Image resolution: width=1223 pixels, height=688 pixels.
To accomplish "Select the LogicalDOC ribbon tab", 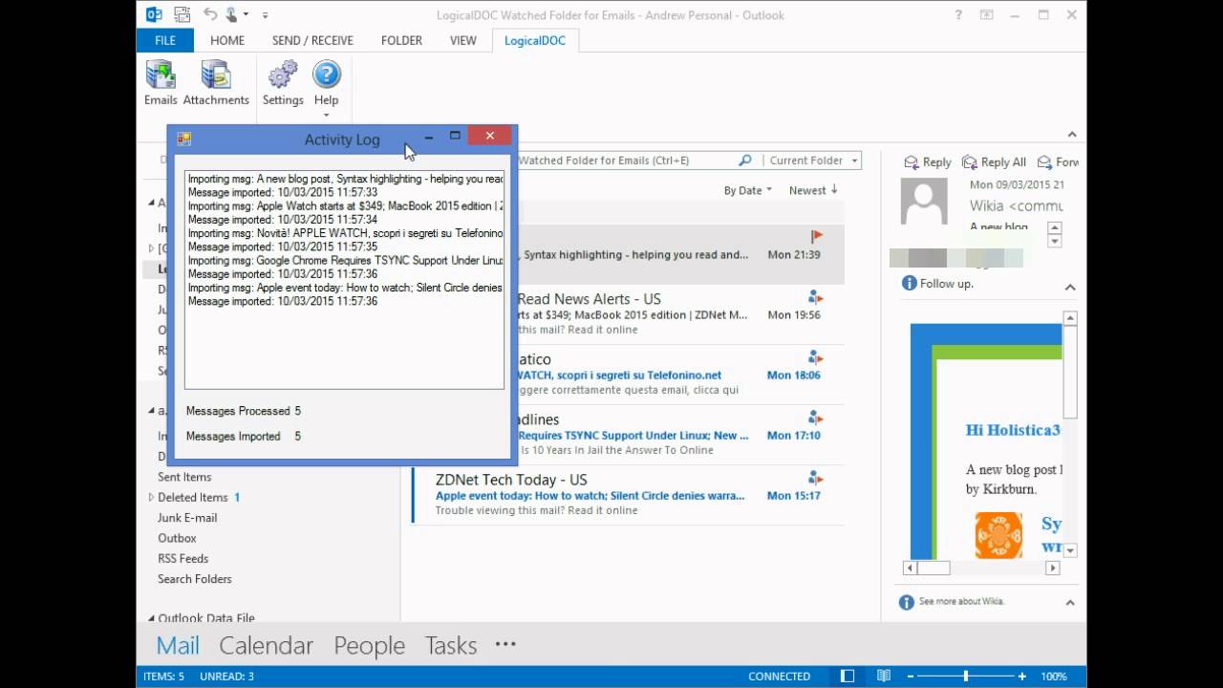I will click(x=535, y=40).
